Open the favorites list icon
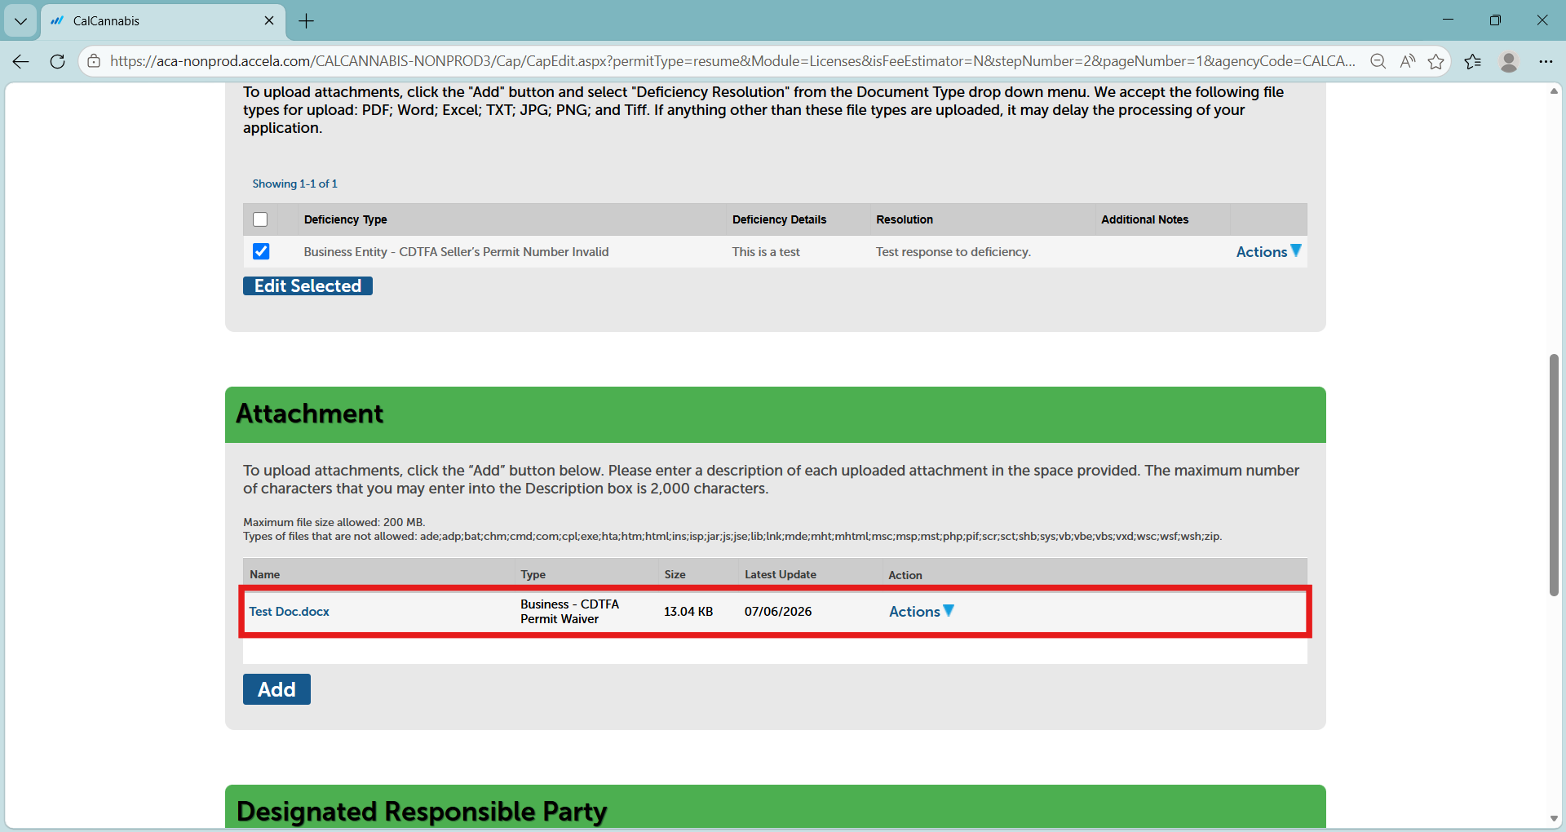Viewport: 1566px width, 832px height. (x=1473, y=61)
